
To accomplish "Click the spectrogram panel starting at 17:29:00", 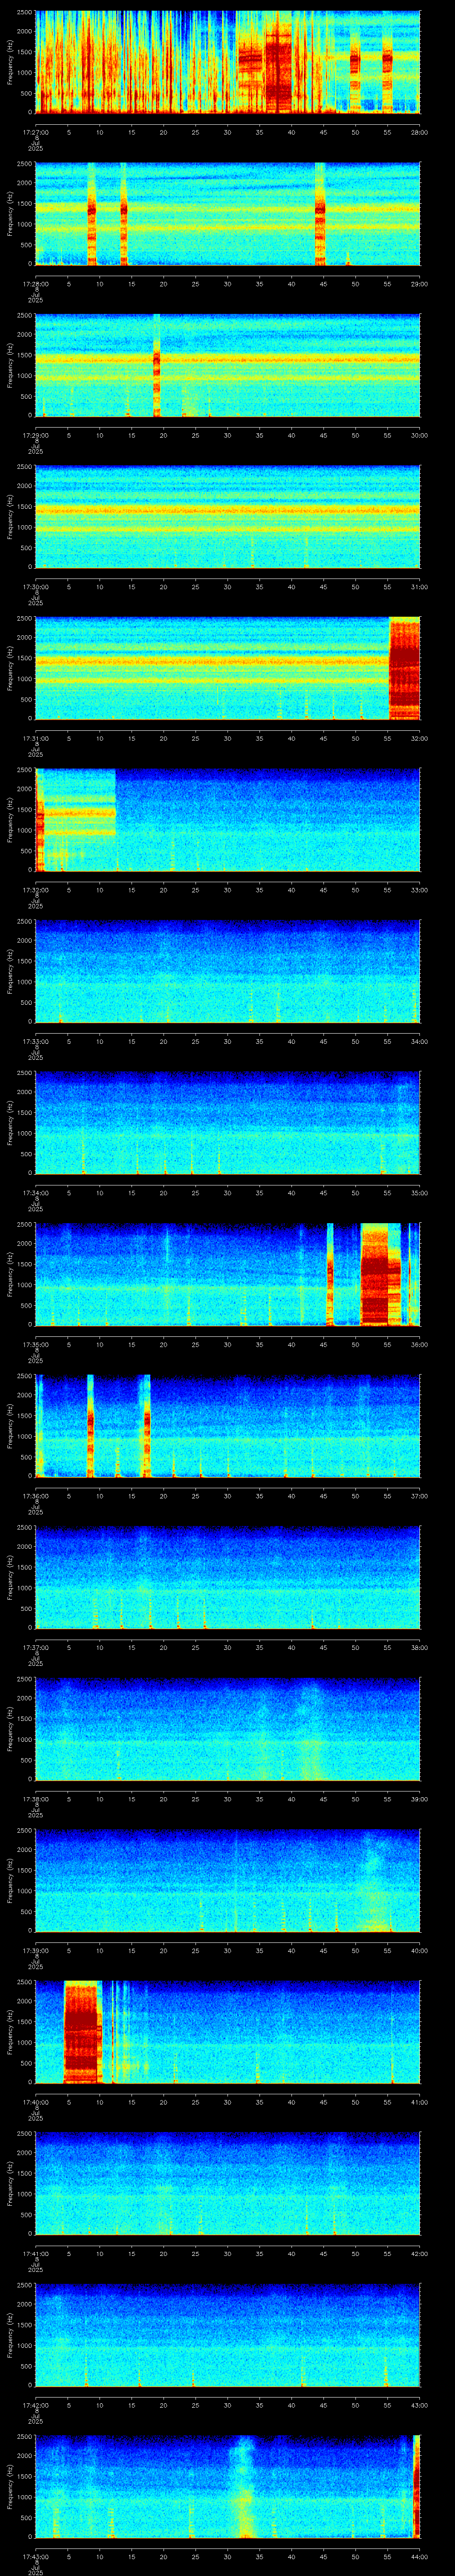I will point(228,365).
